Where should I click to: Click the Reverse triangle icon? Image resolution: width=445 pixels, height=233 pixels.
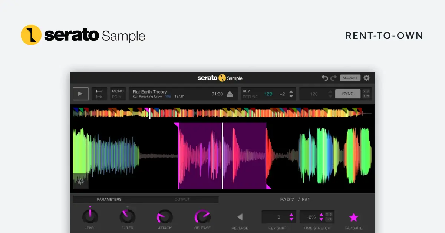(x=240, y=217)
